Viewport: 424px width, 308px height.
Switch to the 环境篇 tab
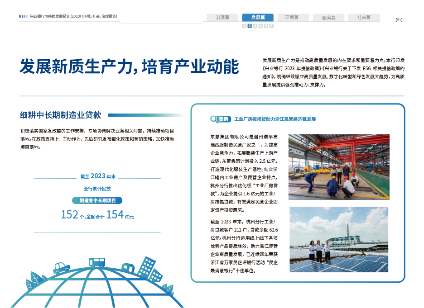(292, 18)
